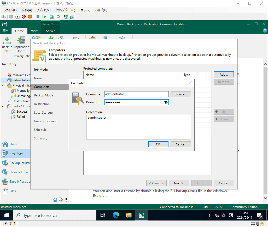
Task: Select Manually Added tree item
Action: [x=21, y=91]
